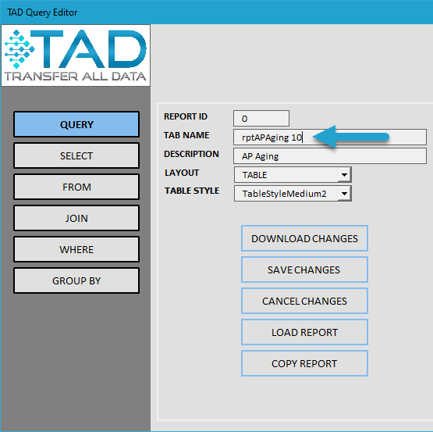This screenshot has height=432, width=433.
Task: Edit the DESCRIPTION field AP Aging
Action: [330, 155]
